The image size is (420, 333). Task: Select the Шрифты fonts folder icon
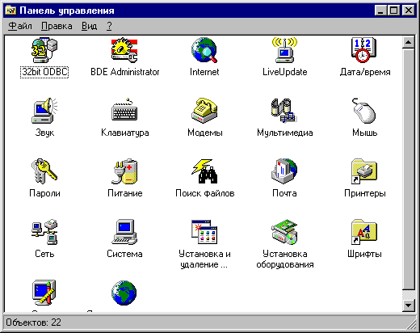coord(364,232)
